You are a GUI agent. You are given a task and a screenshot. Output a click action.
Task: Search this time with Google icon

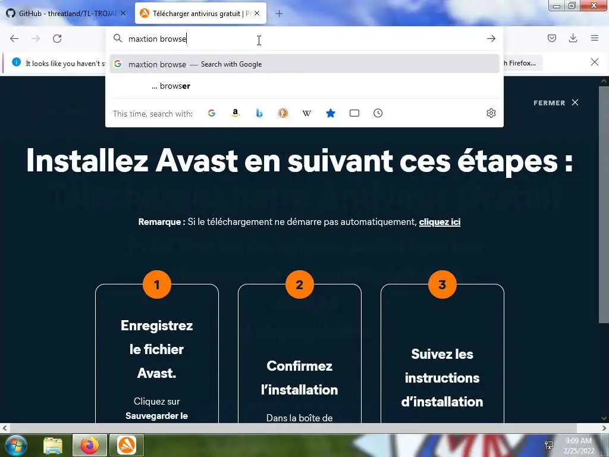pyautogui.click(x=212, y=113)
